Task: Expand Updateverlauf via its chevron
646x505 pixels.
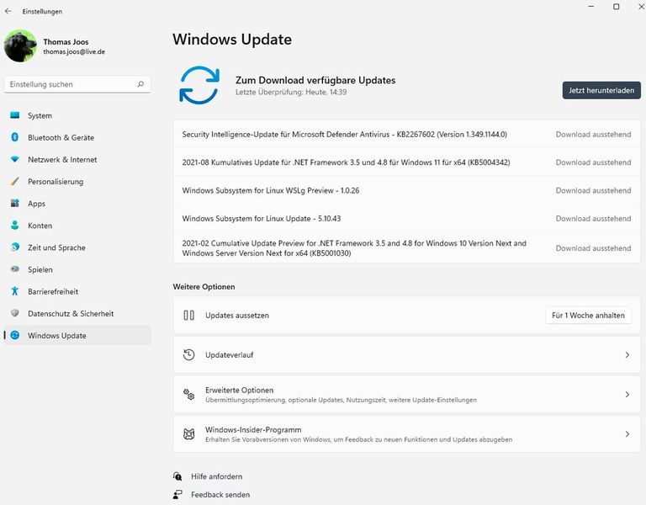Action: pyautogui.click(x=627, y=355)
